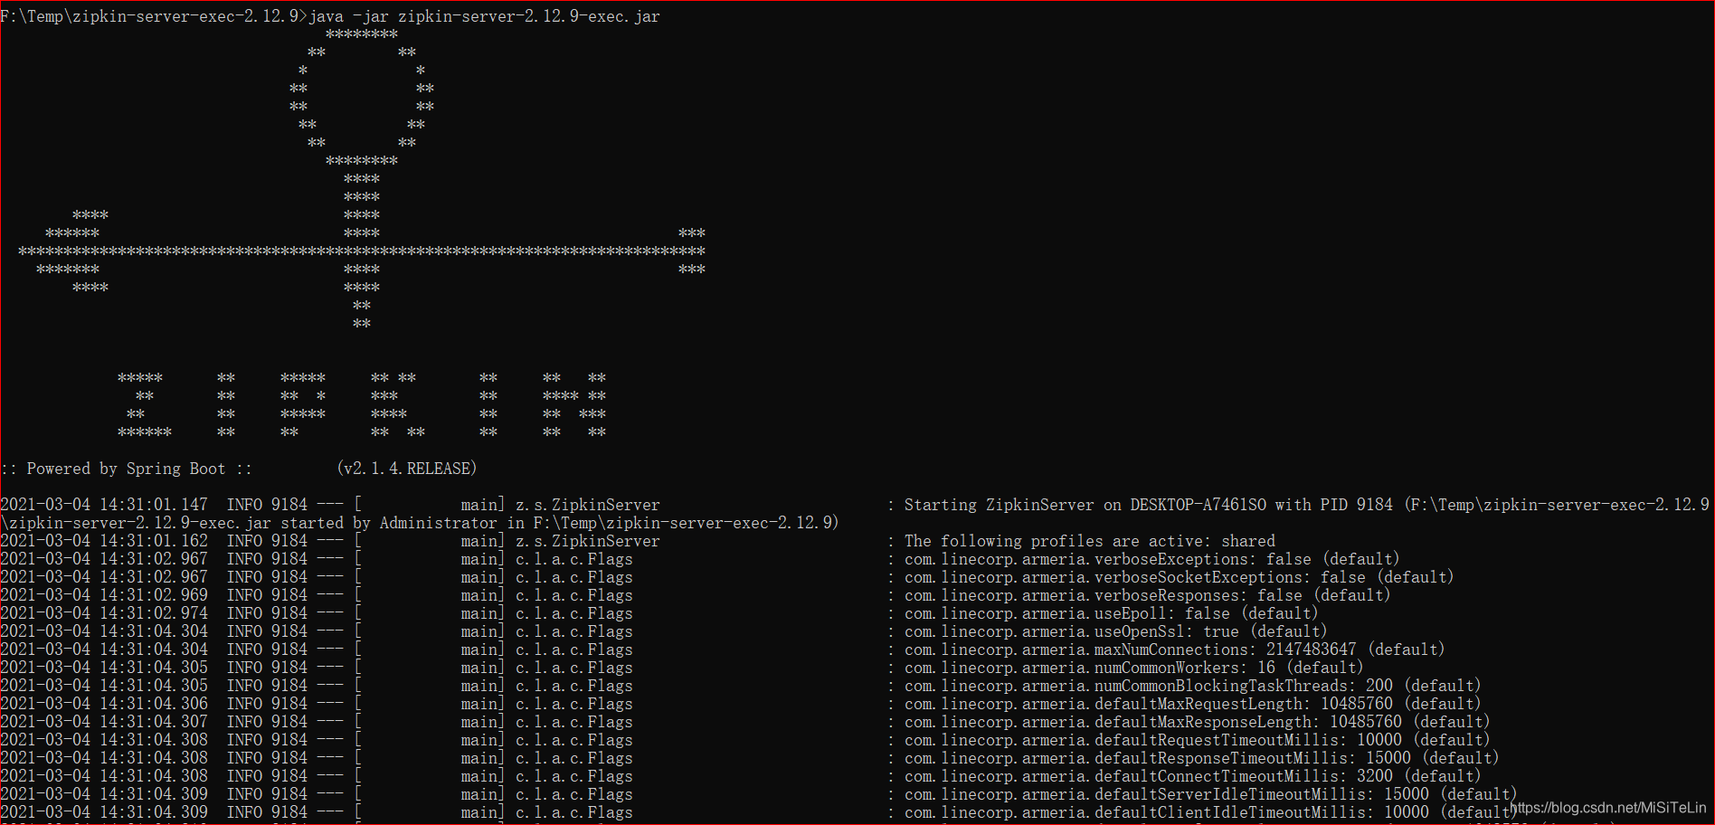Click the numCommonBlockingTaskThreads: 200 message
1715x825 pixels.
1192,686
